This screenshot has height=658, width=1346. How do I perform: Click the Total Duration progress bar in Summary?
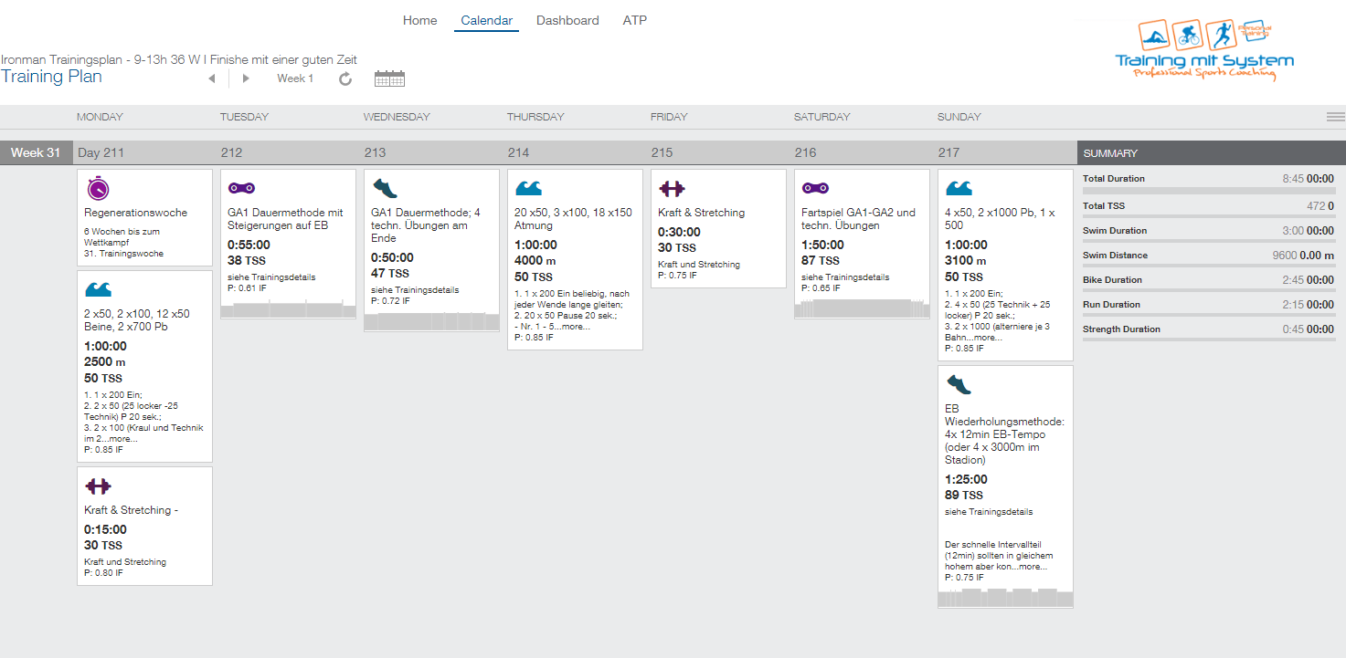[x=1208, y=191]
